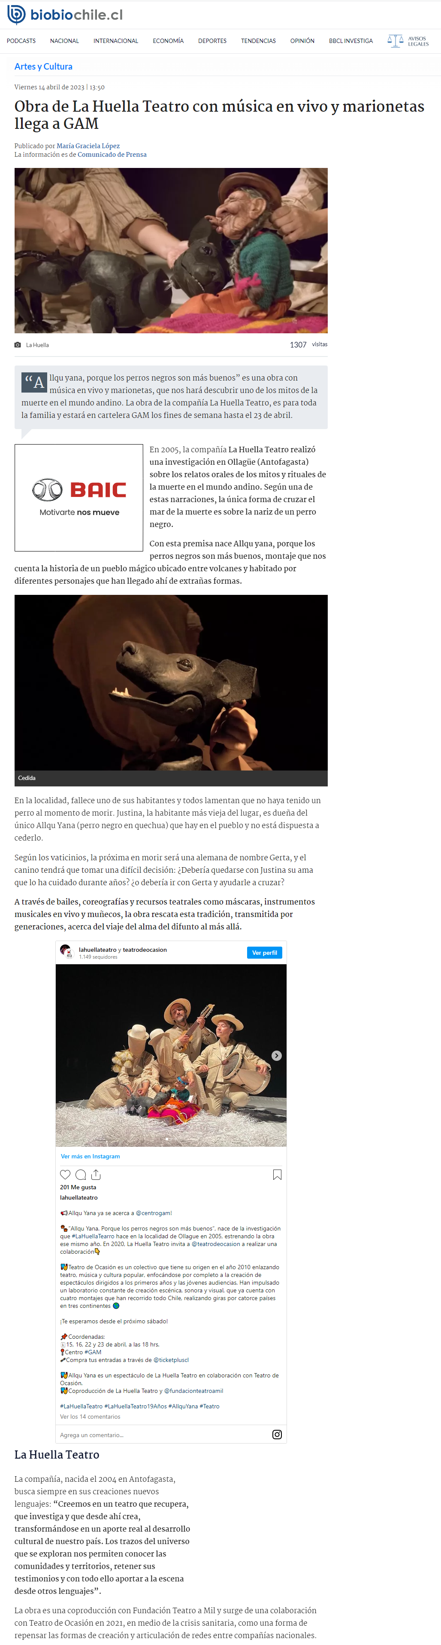Go to the DEPORTES section
This screenshot has height=1645, width=441.
coord(212,41)
